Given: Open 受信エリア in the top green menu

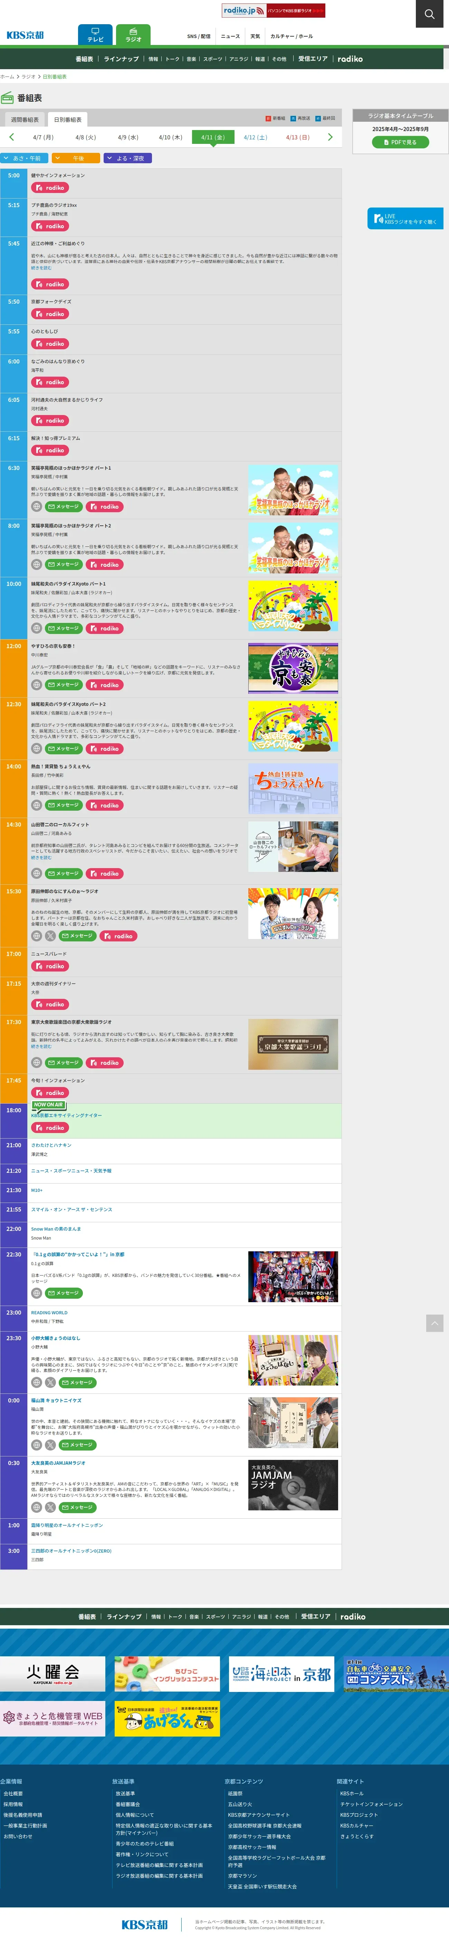Looking at the screenshot, I should point(313,59).
